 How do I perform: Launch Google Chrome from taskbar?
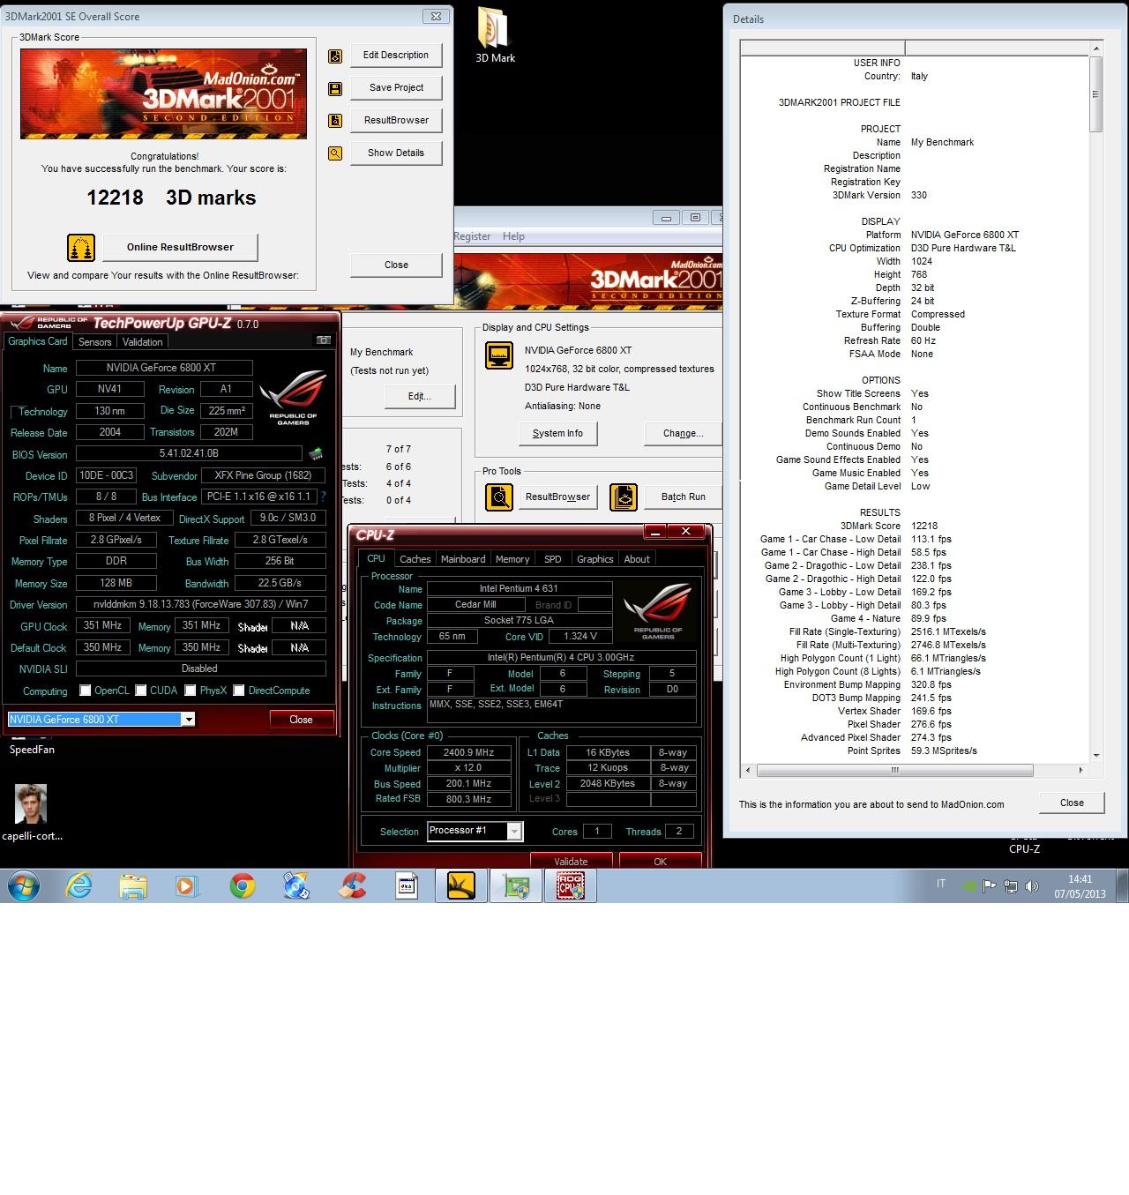(242, 885)
